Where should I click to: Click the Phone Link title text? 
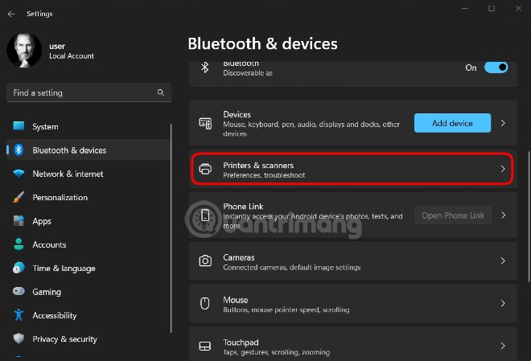coord(243,206)
